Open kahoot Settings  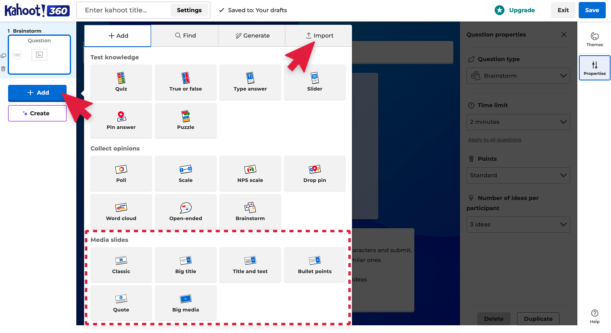(x=189, y=10)
